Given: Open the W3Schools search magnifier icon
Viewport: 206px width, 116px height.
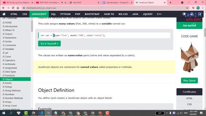Looking at the screenshot, I should pyautogui.click(x=200, y=14).
